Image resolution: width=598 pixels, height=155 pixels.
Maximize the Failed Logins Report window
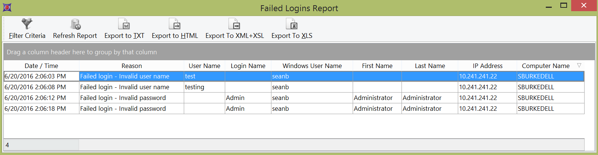click(564, 6)
